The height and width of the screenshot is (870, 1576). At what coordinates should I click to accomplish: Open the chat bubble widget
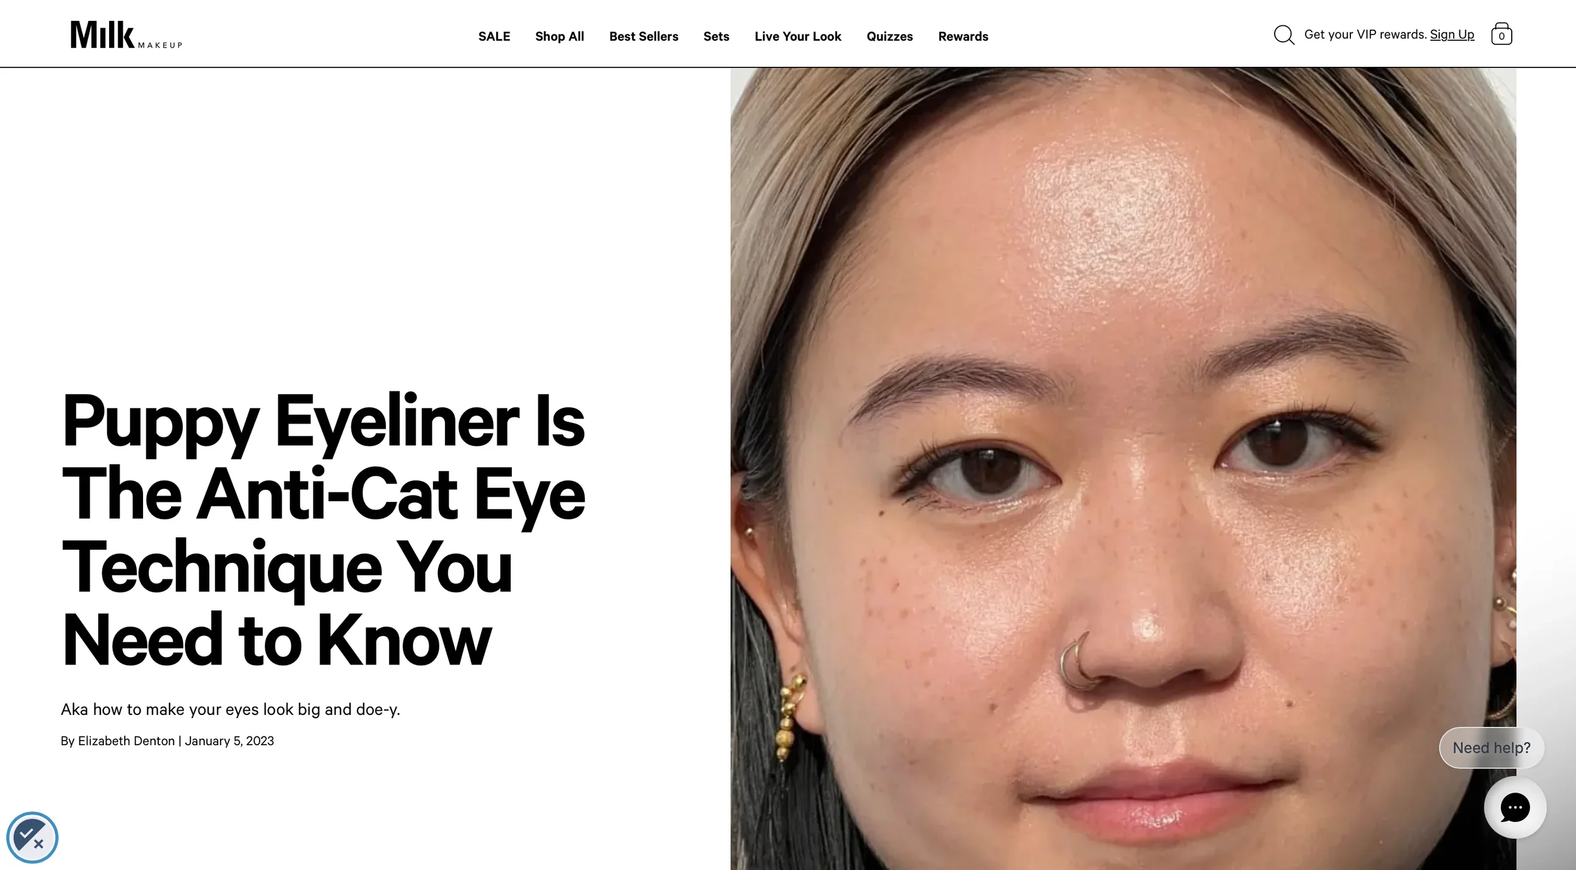tap(1515, 808)
